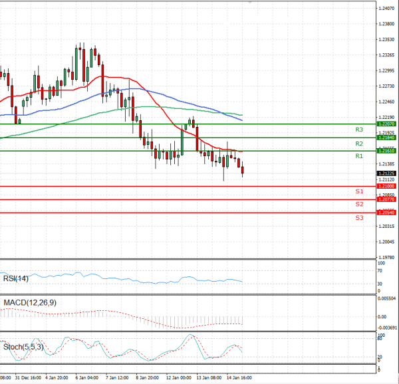Click the 1.23265 price axis value
The height and width of the screenshot is (384, 399).
pos(386,55)
